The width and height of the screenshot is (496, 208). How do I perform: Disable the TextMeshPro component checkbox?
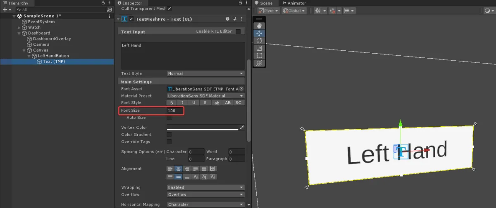[131, 19]
